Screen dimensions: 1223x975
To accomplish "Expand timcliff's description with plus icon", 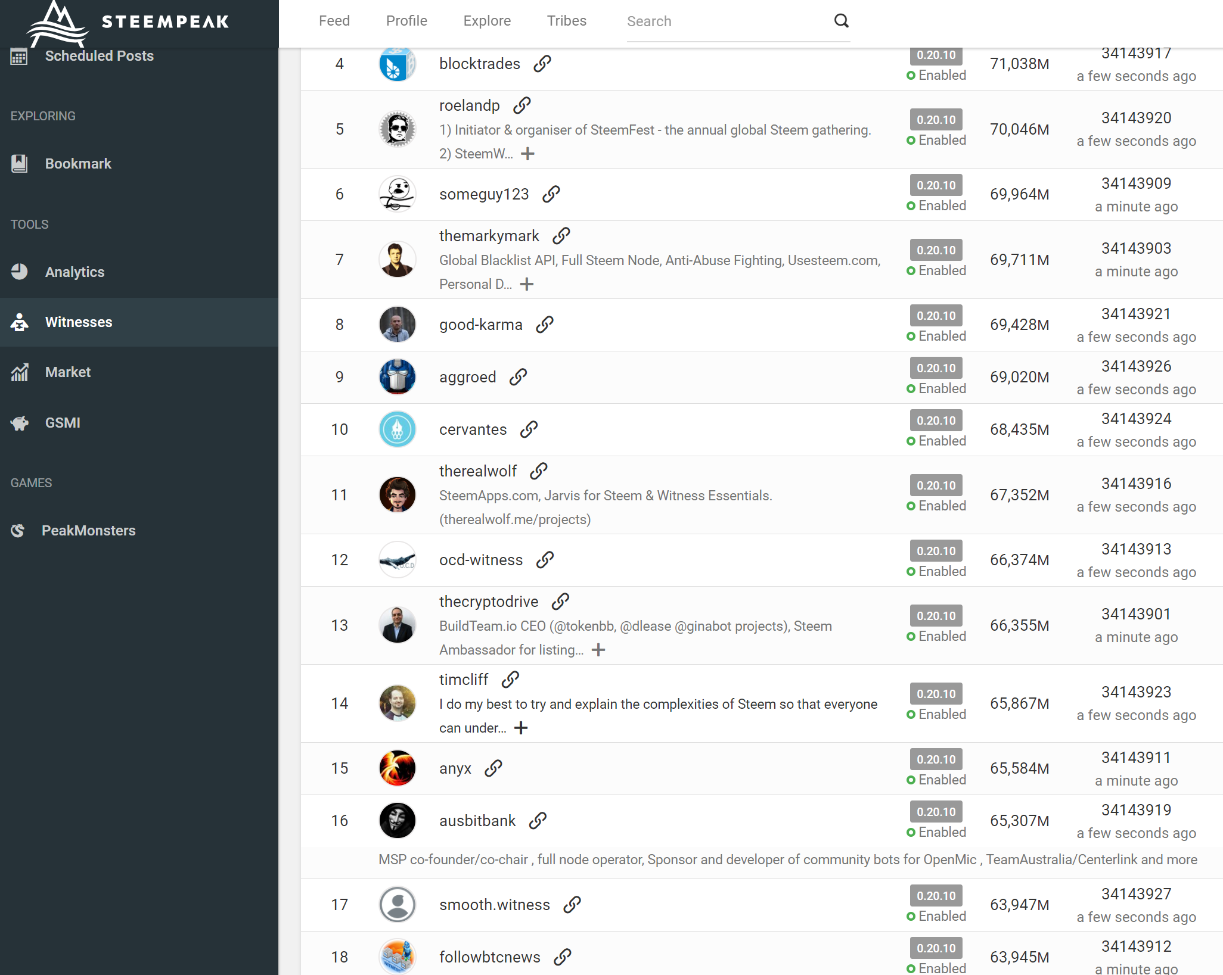I will tap(520, 728).
